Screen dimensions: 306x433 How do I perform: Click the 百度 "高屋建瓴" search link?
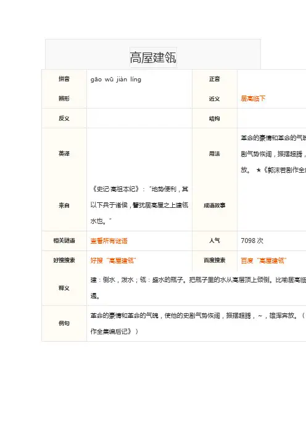pyautogui.click(x=263, y=260)
